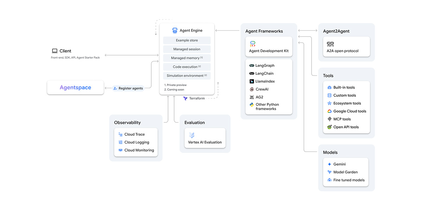The width and height of the screenshot is (422, 211).
Task: Click the CrewAI logo icon
Action: coord(252,89)
